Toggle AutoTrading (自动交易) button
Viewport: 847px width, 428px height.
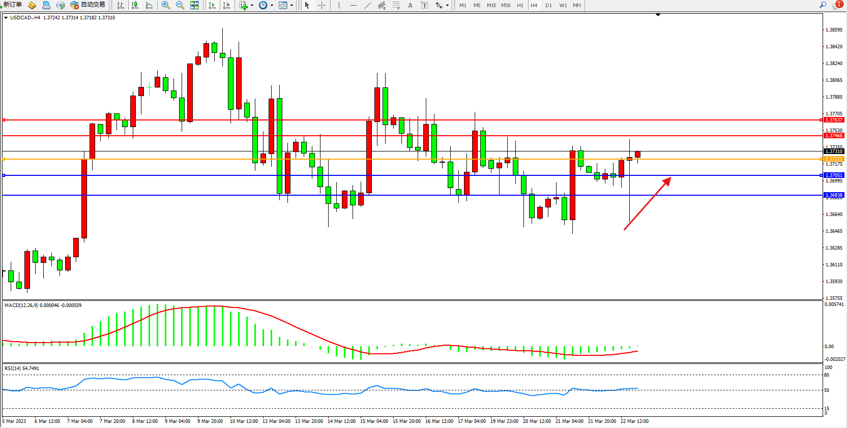tap(88, 5)
